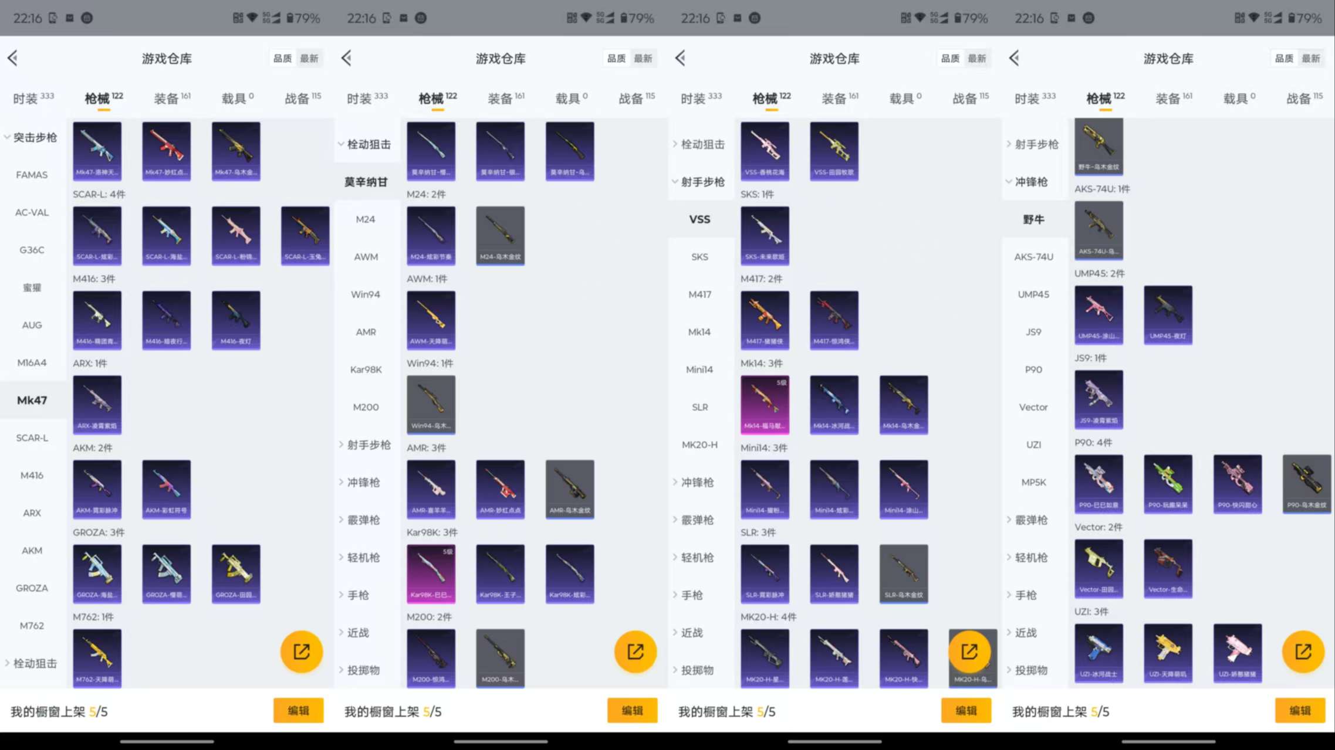View the level-5 Kar98K 巴巴 skin
The height and width of the screenshot is (750, 1335).
pyautogui.click(x=431, y=573)
